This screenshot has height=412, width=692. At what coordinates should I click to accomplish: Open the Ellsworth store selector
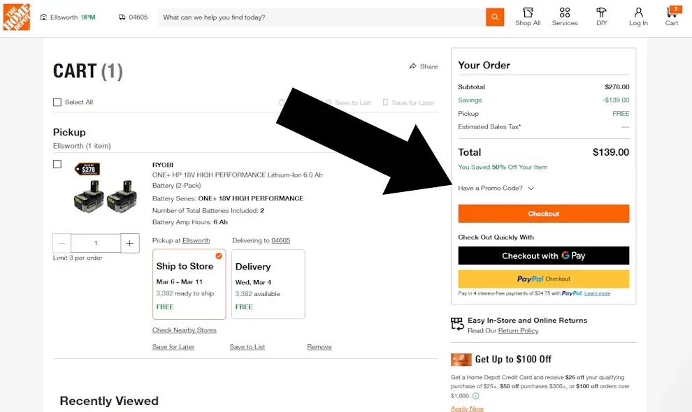tap(68, 17)
